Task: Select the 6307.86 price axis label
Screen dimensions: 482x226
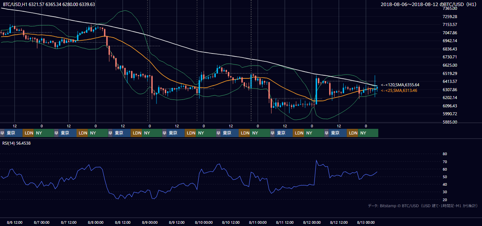Action: coord(450,90)
